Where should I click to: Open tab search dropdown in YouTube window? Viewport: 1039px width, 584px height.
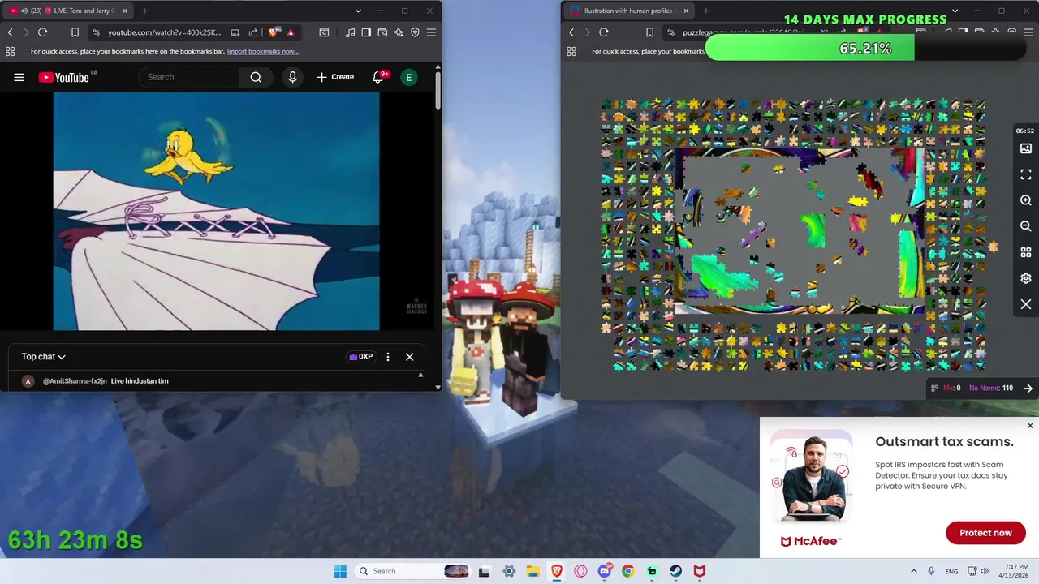tap(358, 11)
